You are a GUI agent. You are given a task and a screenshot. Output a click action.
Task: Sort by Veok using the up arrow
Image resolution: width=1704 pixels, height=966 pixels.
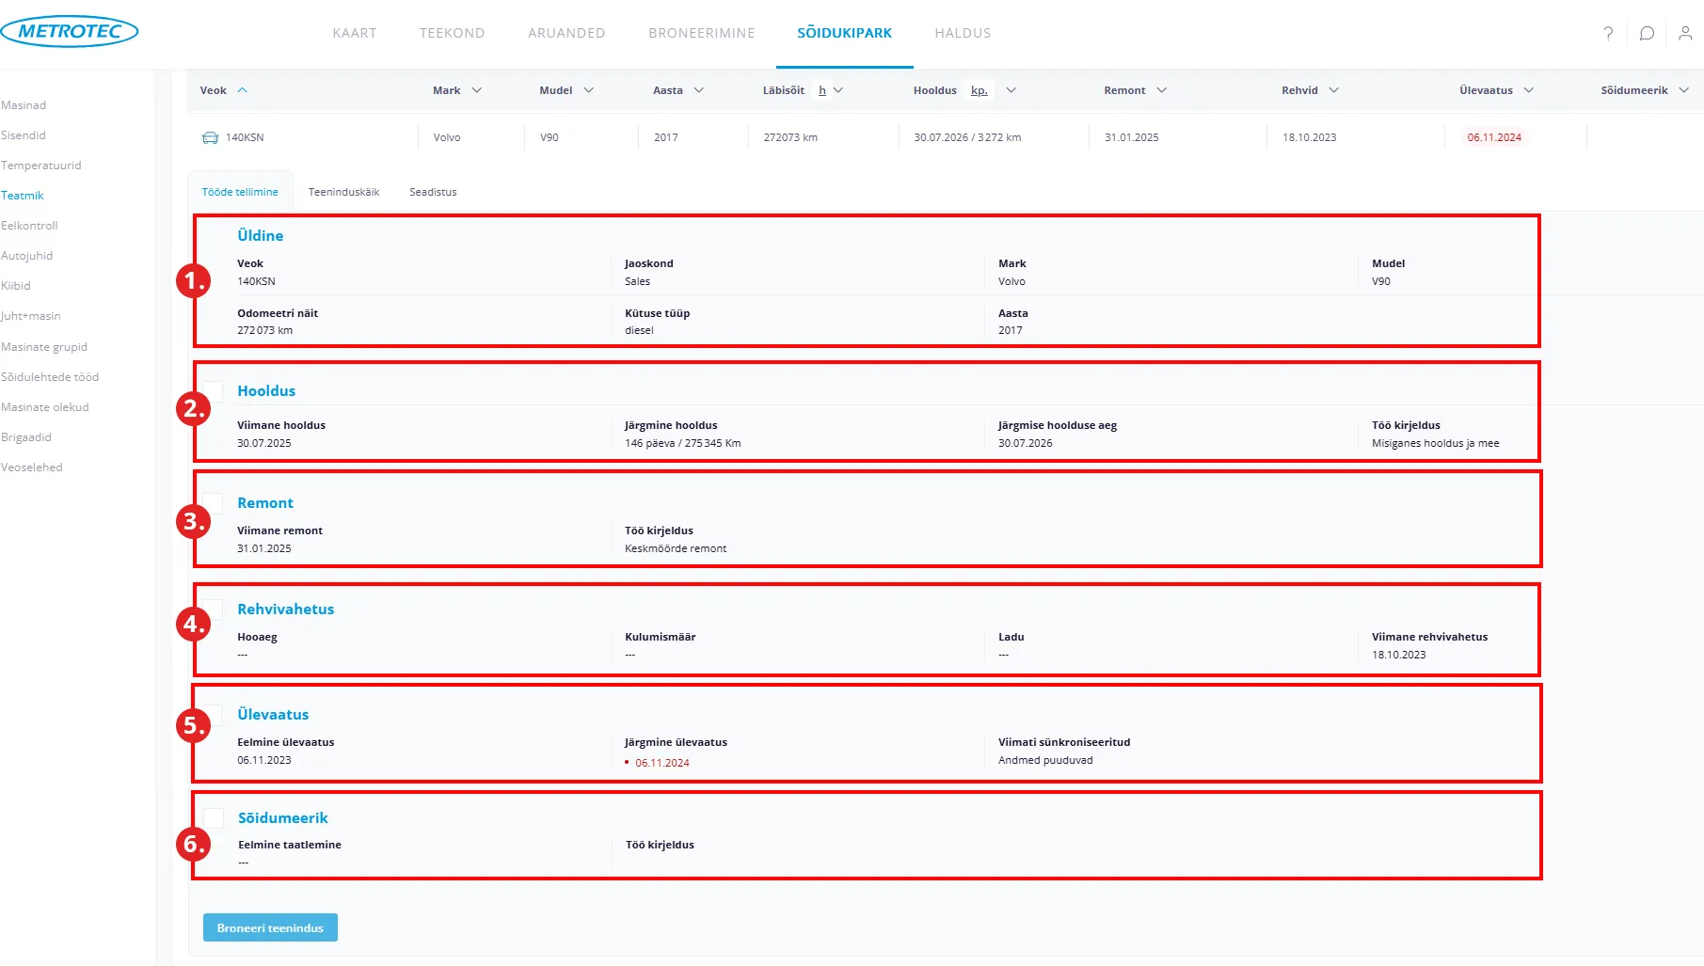coord(243,90)
